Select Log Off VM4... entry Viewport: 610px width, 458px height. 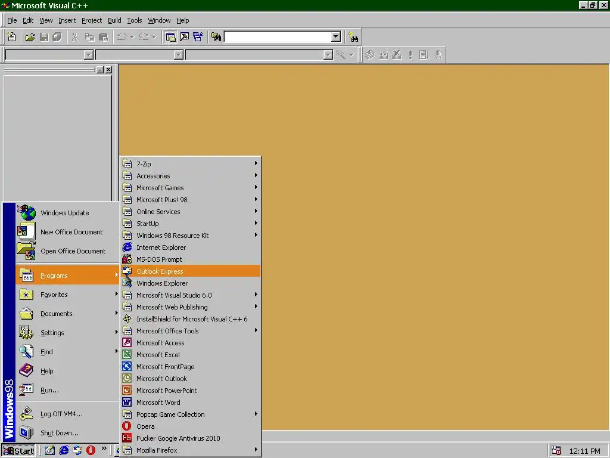(x=68, y=414)
